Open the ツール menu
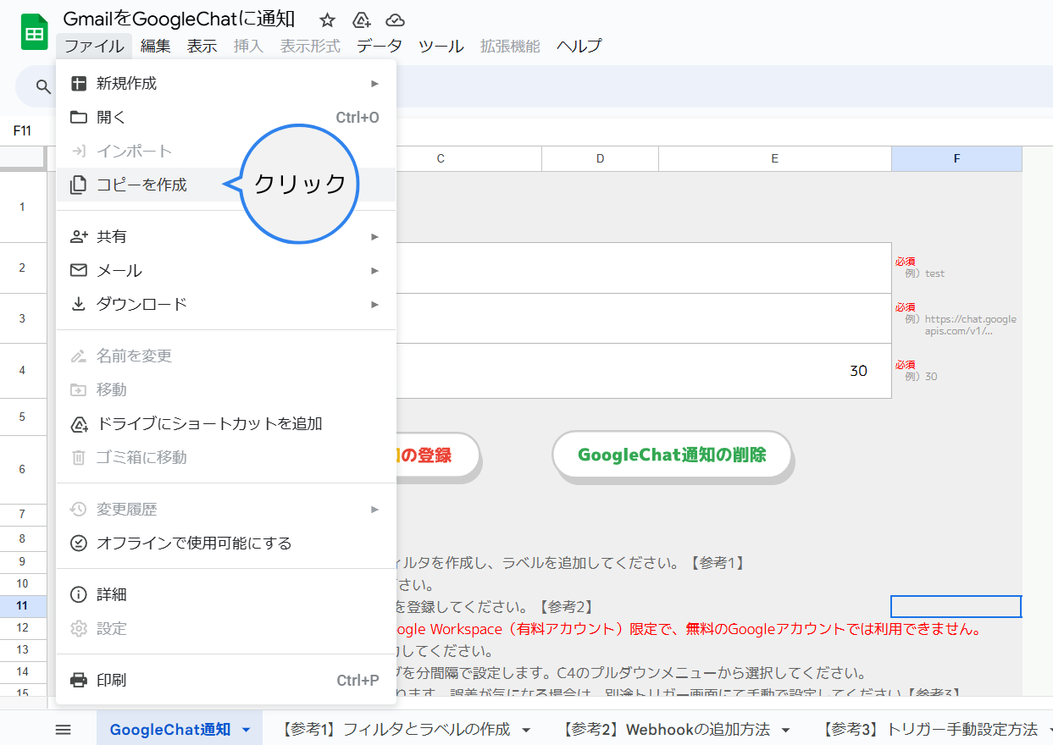 coord(441,46)
